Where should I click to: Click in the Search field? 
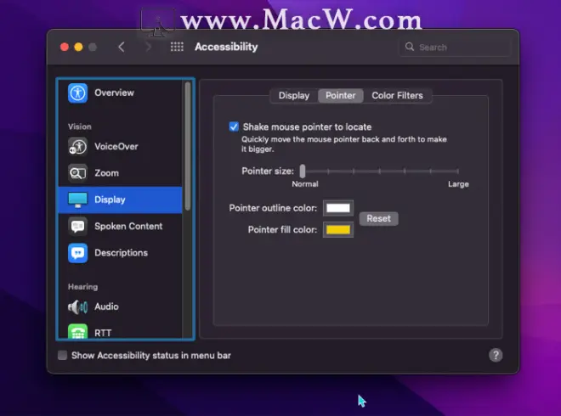pos(455,48)
